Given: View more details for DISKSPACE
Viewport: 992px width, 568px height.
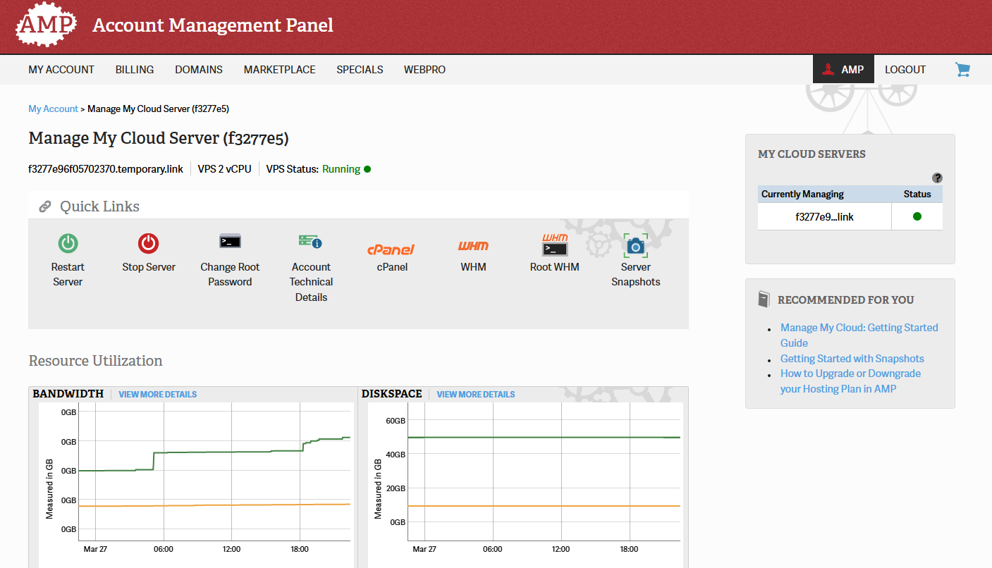Looking at the screenshot, I should tap(476, 395).
